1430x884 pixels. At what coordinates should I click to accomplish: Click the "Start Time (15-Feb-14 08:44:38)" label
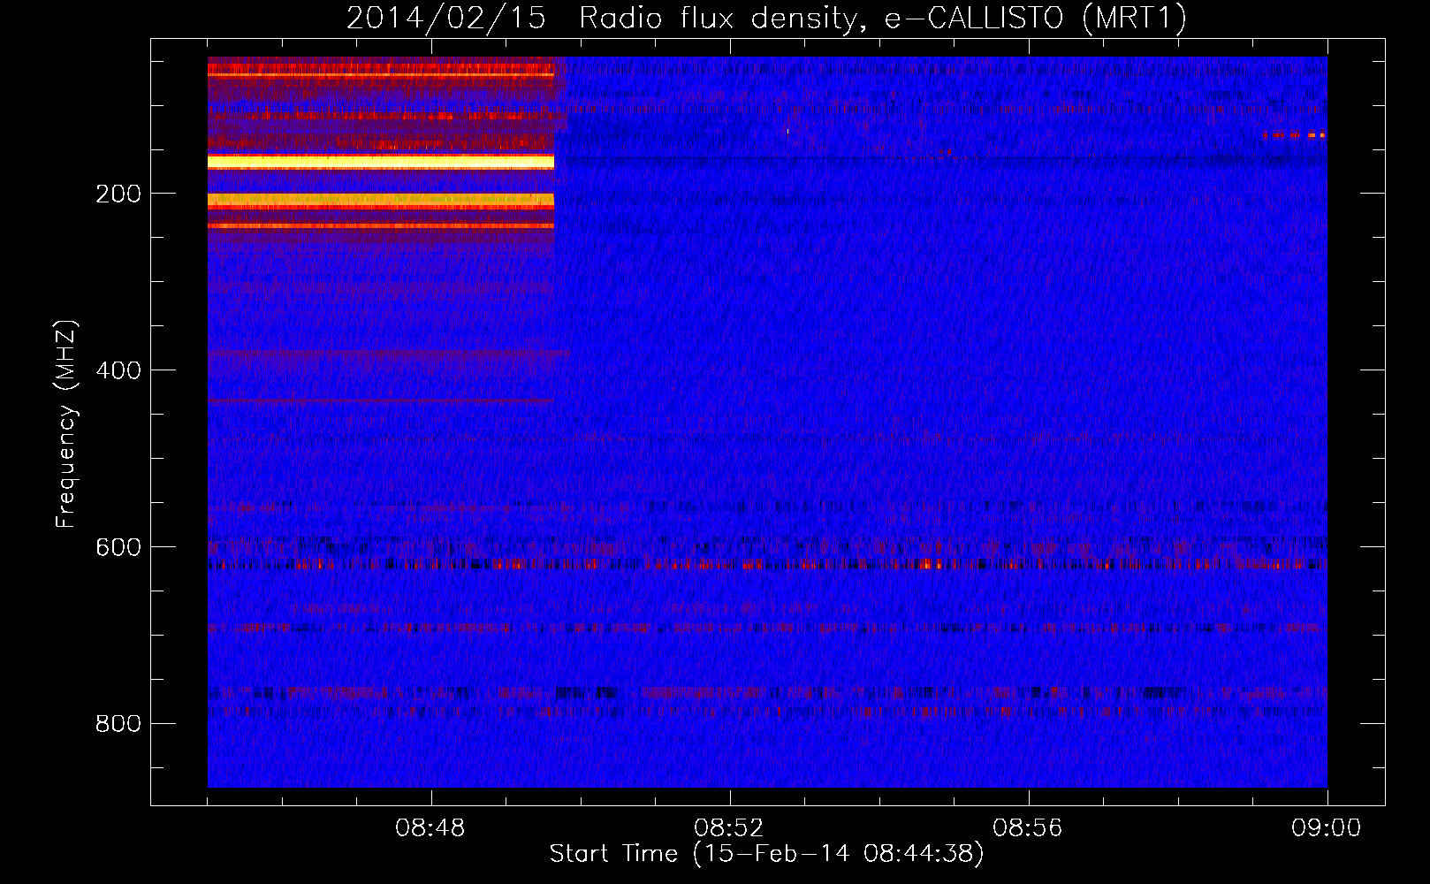[x=766, y=854]
